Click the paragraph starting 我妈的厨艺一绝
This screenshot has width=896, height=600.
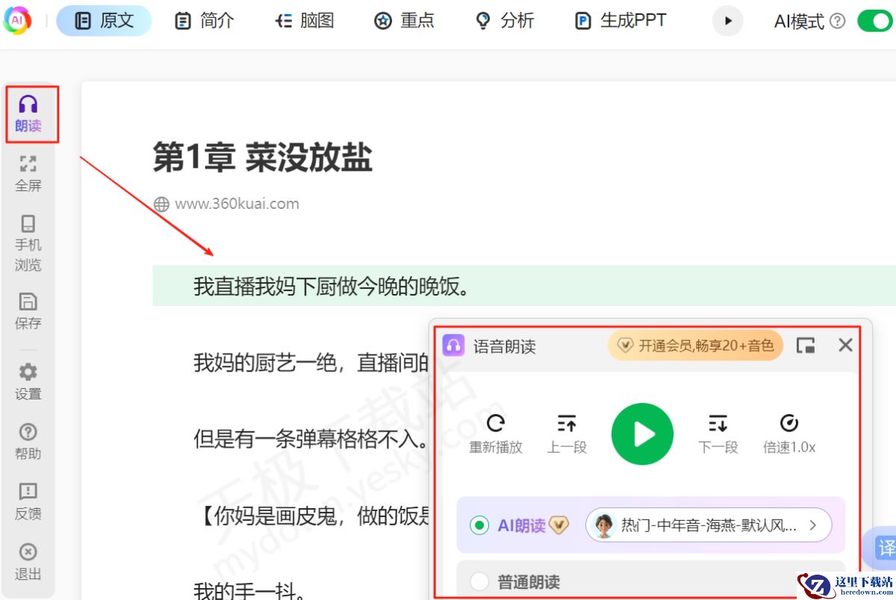[x=311, y=363]
